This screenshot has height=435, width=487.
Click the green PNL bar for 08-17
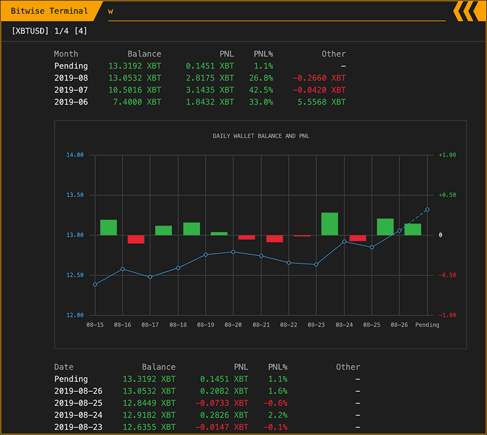[x=164, y=230]
